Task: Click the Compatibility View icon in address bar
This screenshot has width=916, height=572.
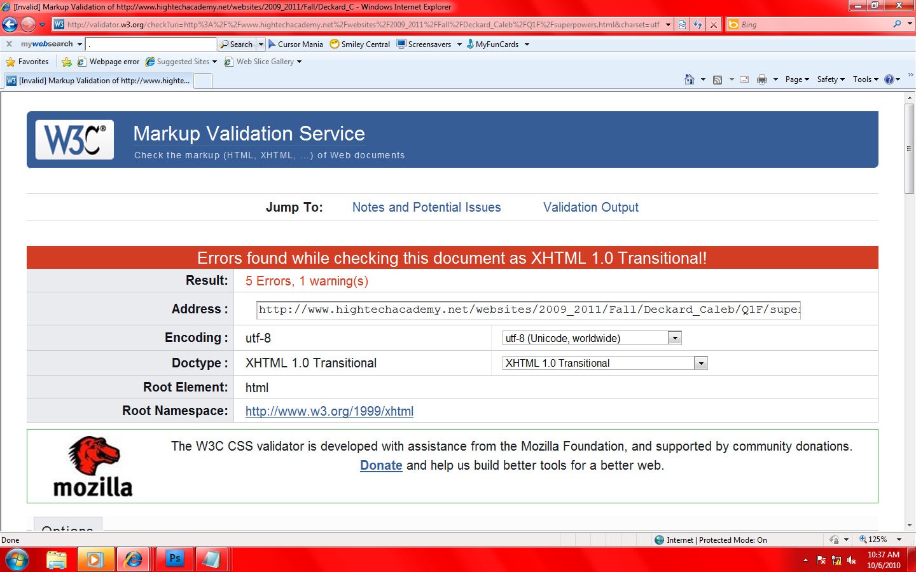Action: [x=682, y=25]
